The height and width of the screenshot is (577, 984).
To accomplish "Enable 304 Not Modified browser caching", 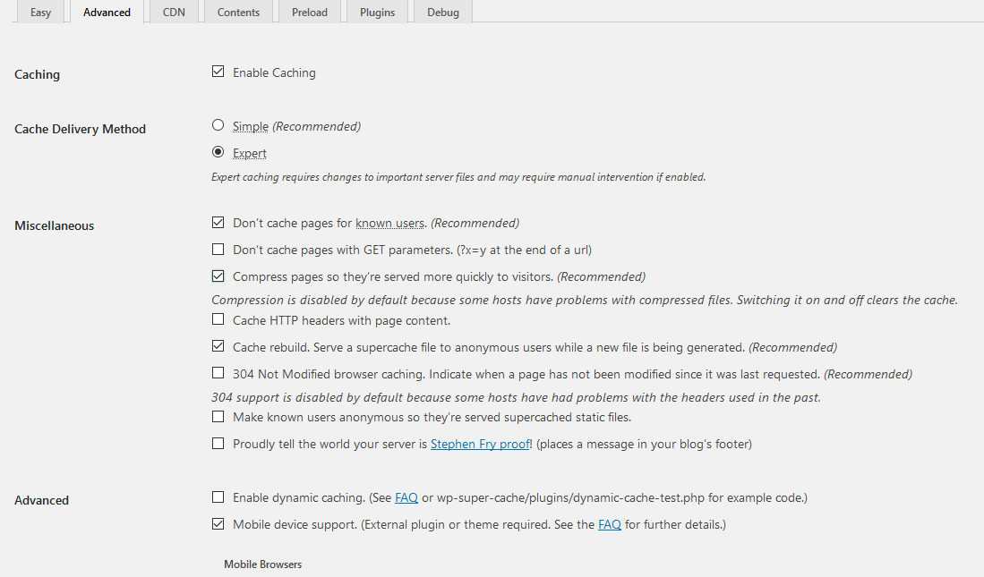I will pos(218,372).
